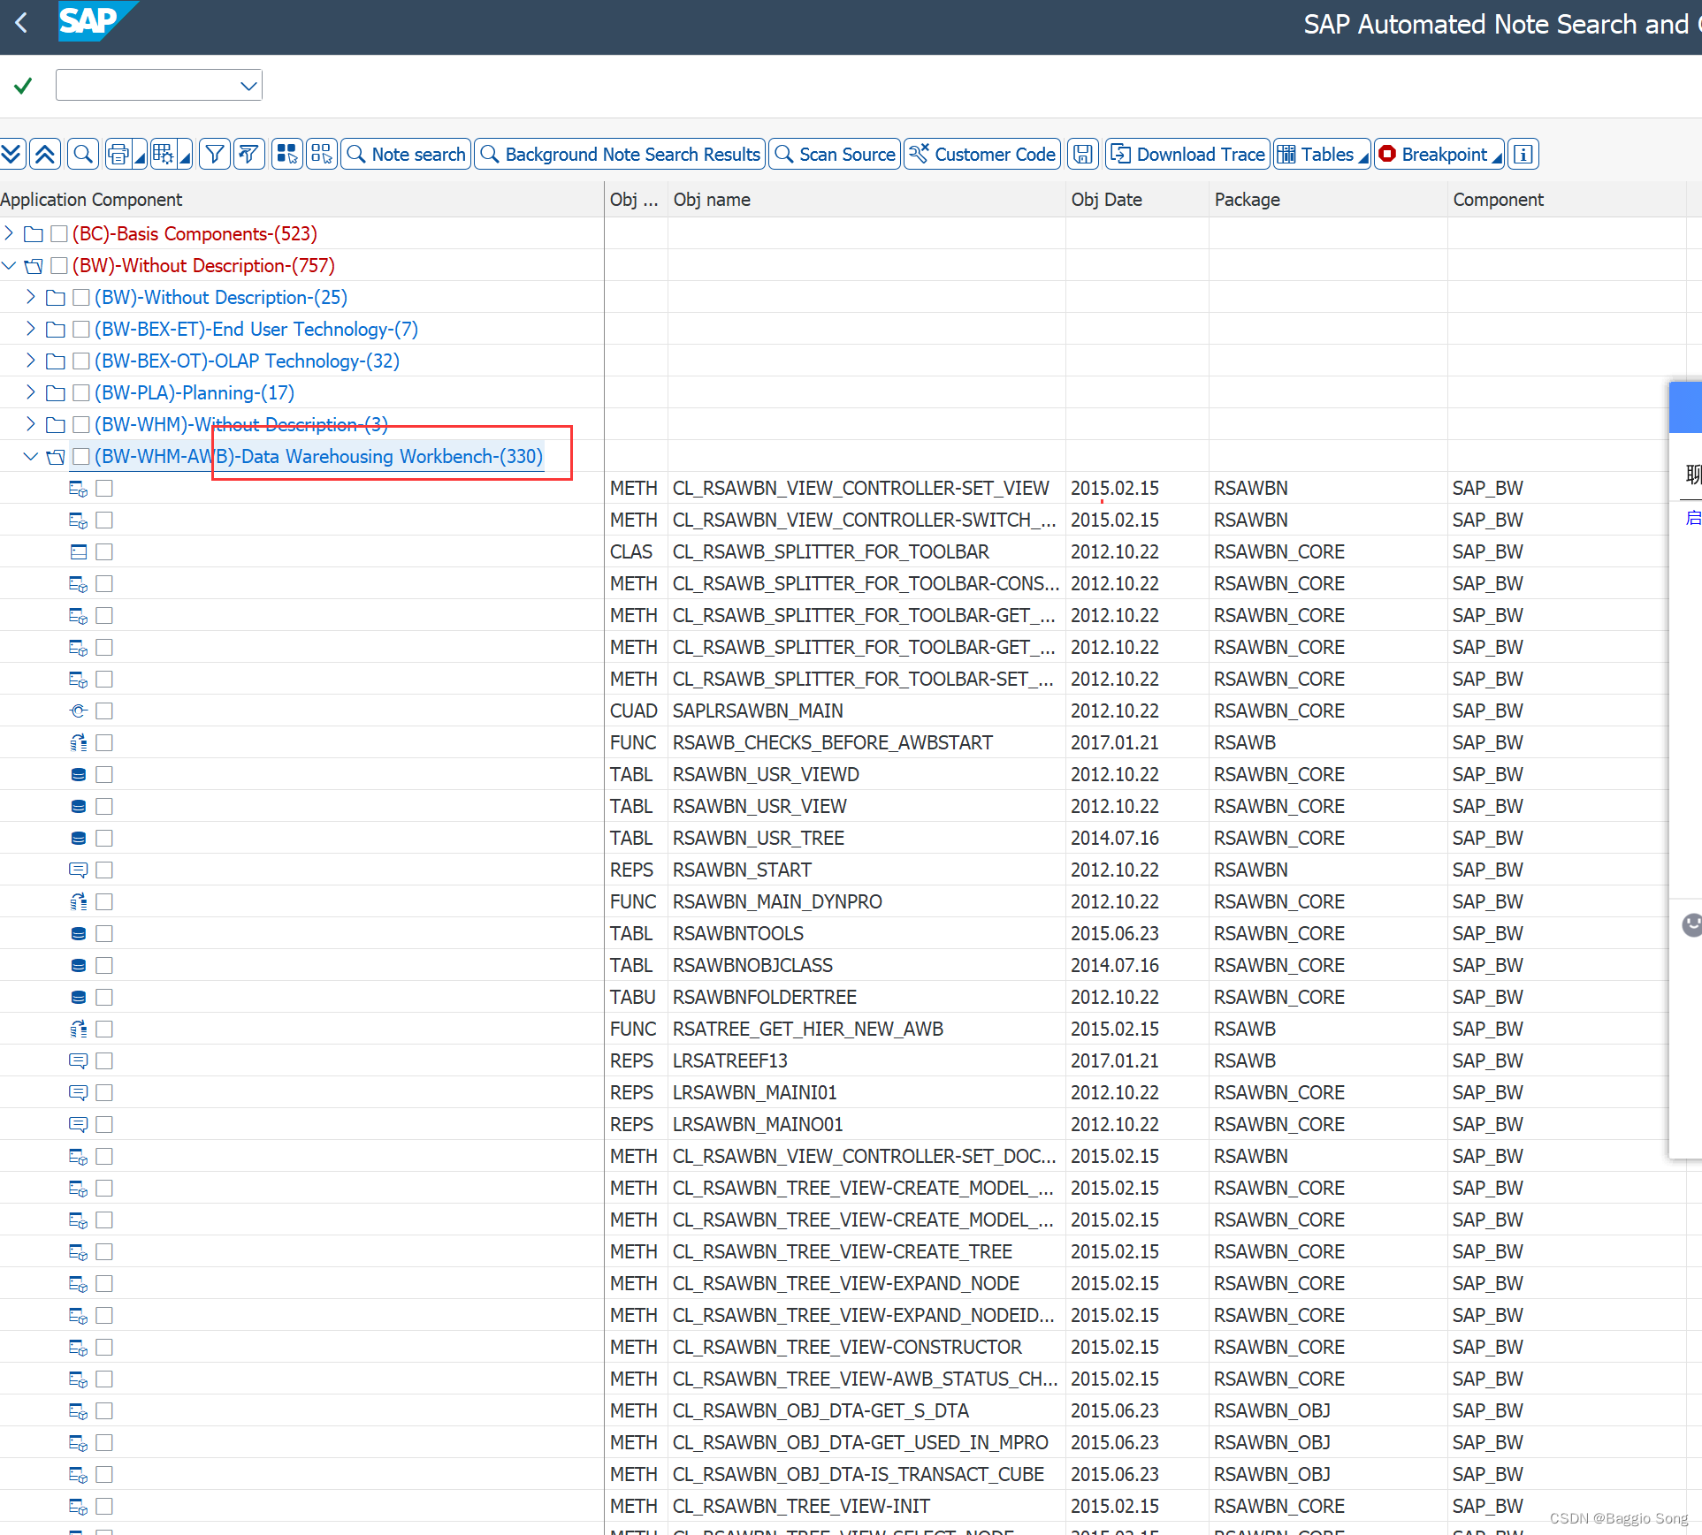Click function module icon of RSAWB_CHECKS_BEFORE_AWBSTART row
This screenshot has height=1535, width=1702.
[x=79, y=742]
